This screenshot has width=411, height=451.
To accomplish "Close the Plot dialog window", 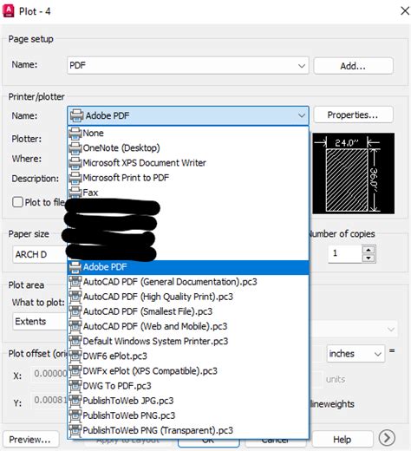I will [x=405, y=11].
